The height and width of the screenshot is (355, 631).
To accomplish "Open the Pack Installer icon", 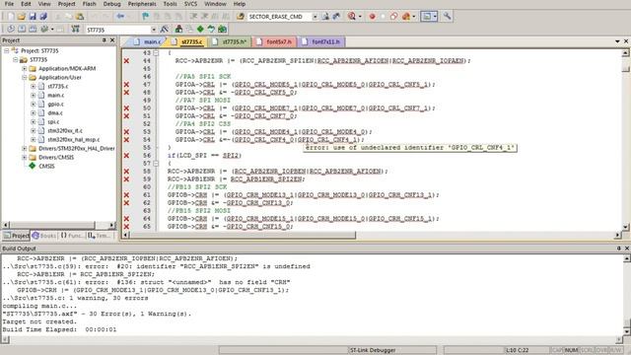I will point(222,30).
